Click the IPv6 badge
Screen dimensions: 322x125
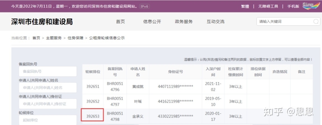tap(144, 6)
